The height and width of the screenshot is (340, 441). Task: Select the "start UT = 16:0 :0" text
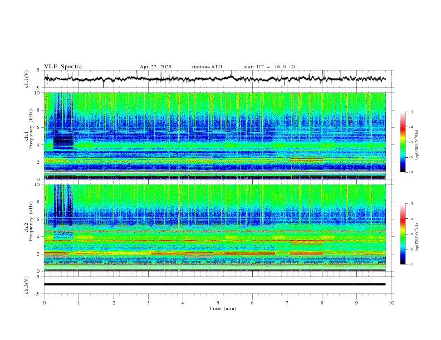(269, 67)
